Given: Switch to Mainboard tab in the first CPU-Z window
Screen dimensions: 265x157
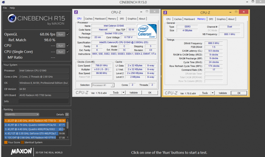Looking at the screenshot, I should coord(100,18).
